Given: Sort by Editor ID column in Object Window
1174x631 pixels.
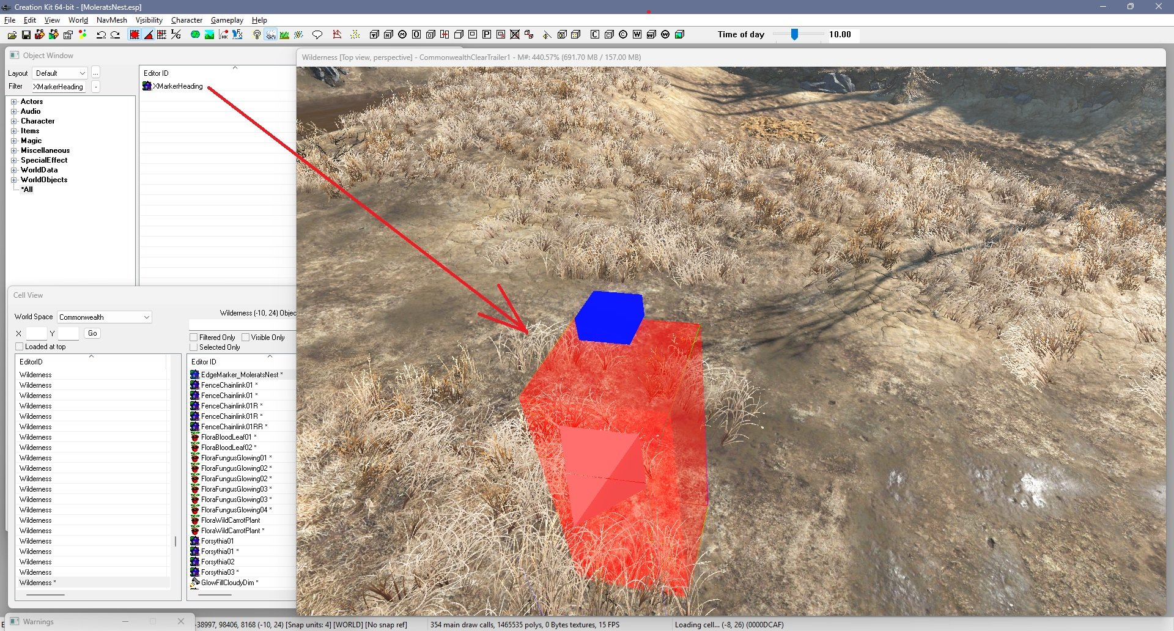Looking at the screenshot, I should [218, 73].
